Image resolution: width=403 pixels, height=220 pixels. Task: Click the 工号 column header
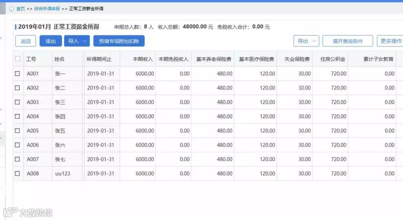(x=31, y=59)
